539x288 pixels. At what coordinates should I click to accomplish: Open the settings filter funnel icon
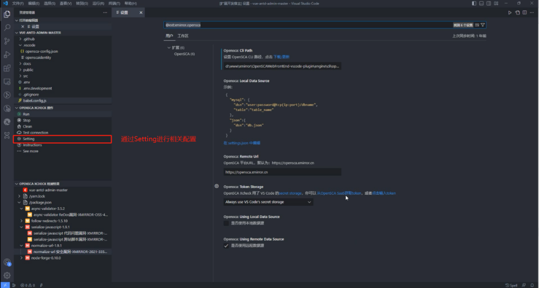483,25
